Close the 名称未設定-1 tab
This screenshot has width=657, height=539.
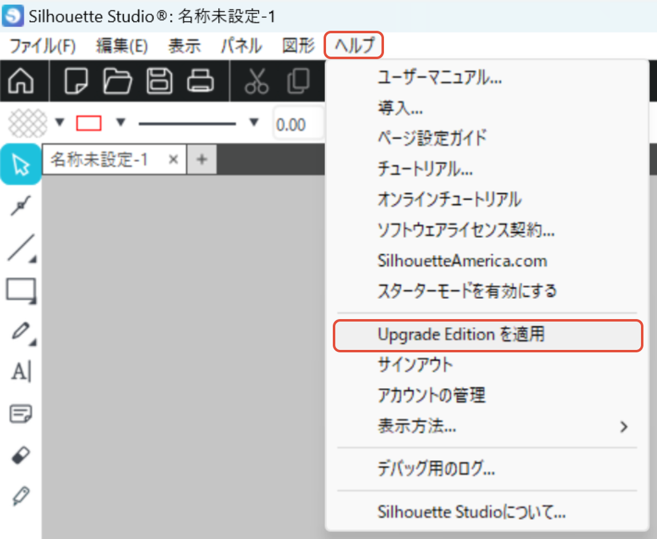pos(173,160)
